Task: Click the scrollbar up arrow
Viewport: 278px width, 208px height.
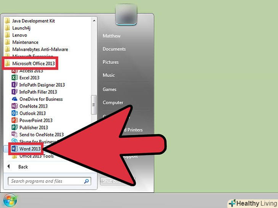Action: (x=94, y=21)
